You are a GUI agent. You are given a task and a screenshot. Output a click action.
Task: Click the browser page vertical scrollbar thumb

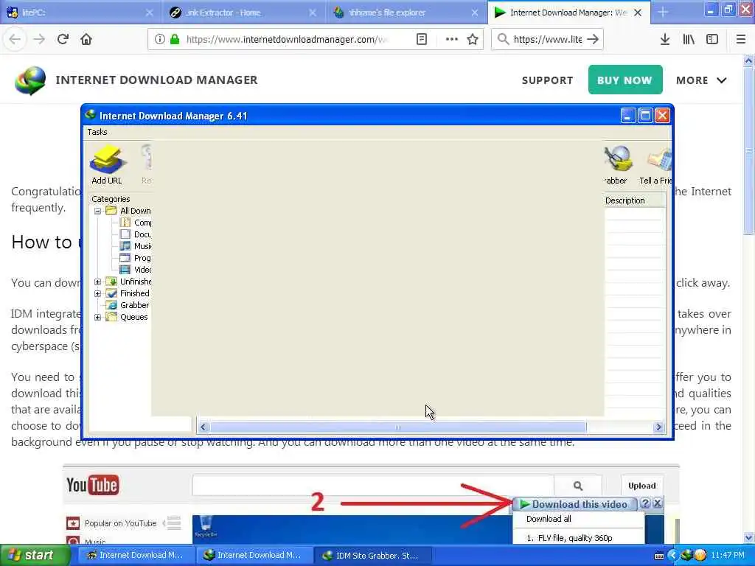coord(749,150)
